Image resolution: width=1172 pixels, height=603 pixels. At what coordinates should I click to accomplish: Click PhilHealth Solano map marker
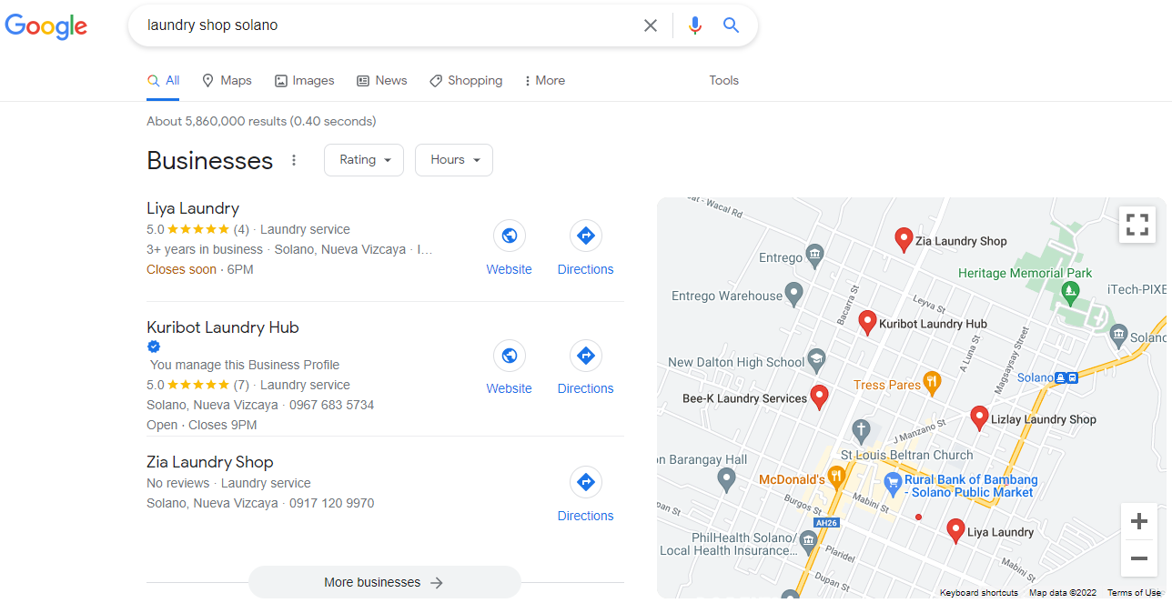[x=809, y=543]
